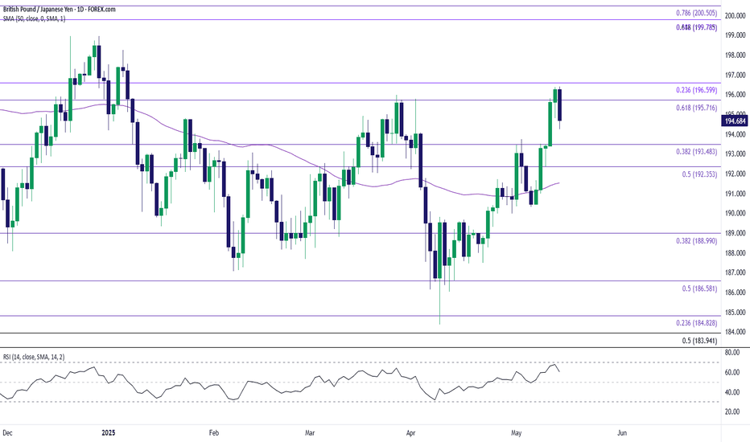The width and height of the screenshot is (750, 442).
Task: Click the 194.684 current price label
Action: point(736,121)
